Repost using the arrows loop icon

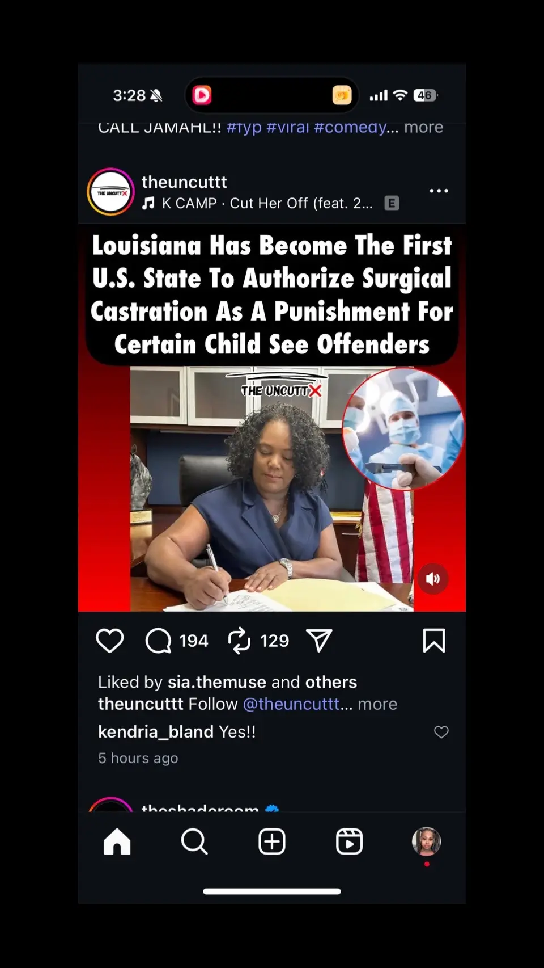click(239, 641)
